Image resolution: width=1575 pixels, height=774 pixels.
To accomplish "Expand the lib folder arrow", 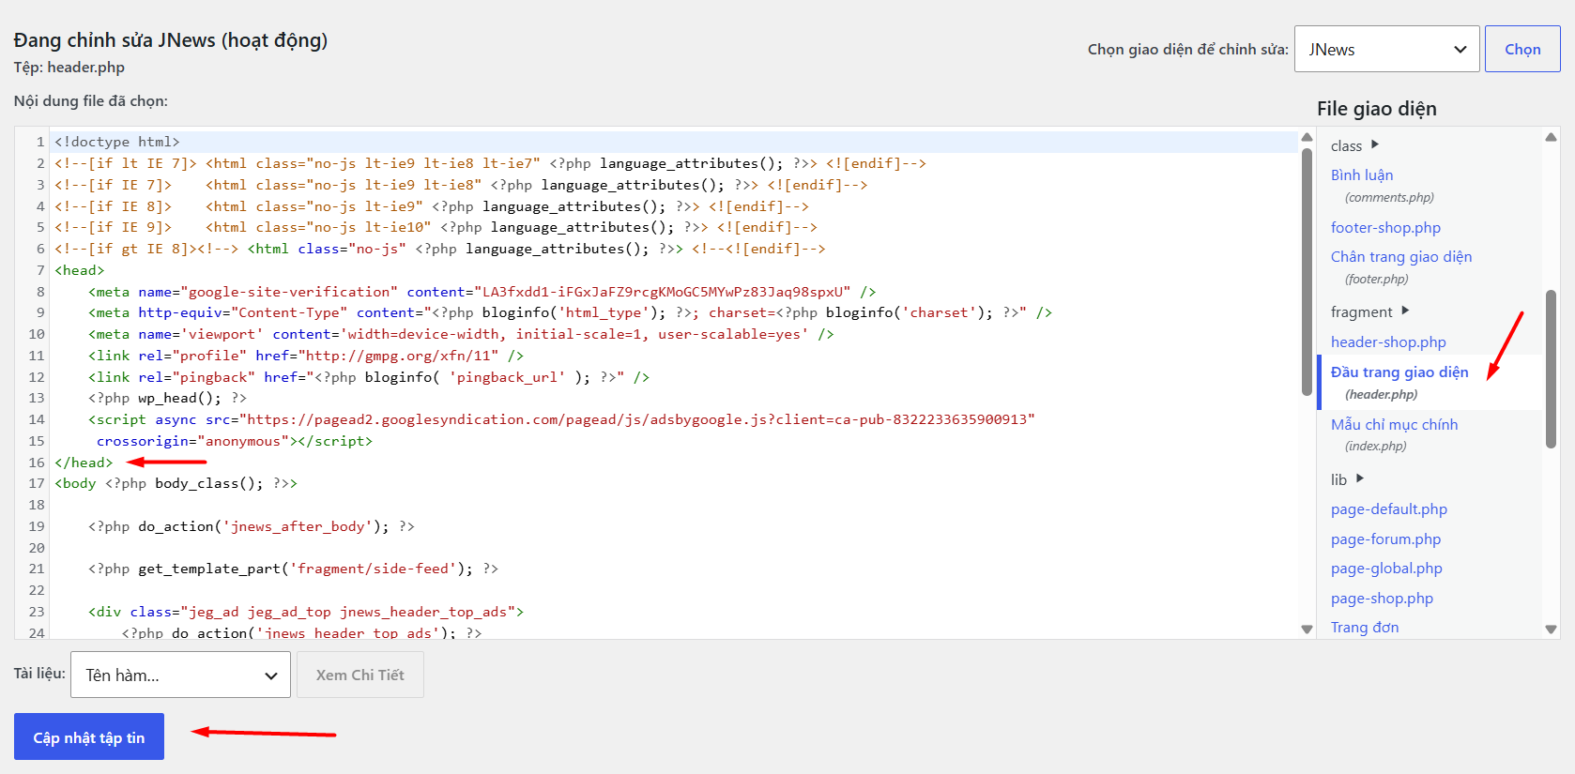I will point(1359,478).
